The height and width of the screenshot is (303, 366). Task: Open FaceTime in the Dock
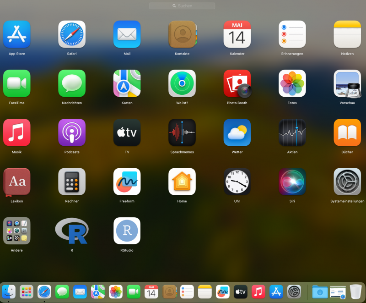[x=134, y=292]
